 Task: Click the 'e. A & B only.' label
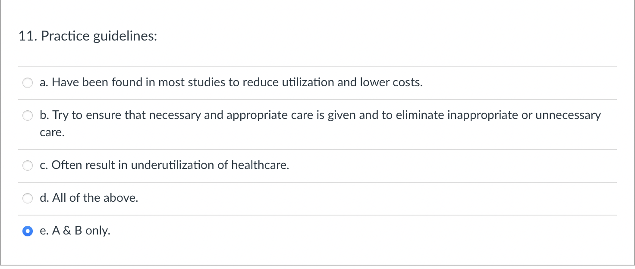pos(75,231)
